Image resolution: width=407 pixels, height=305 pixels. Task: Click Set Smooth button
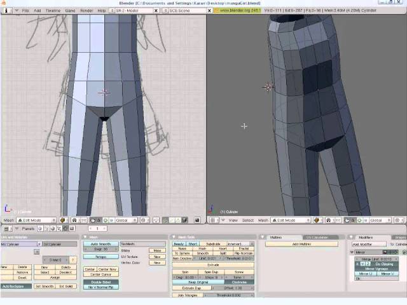coord(45,287)
